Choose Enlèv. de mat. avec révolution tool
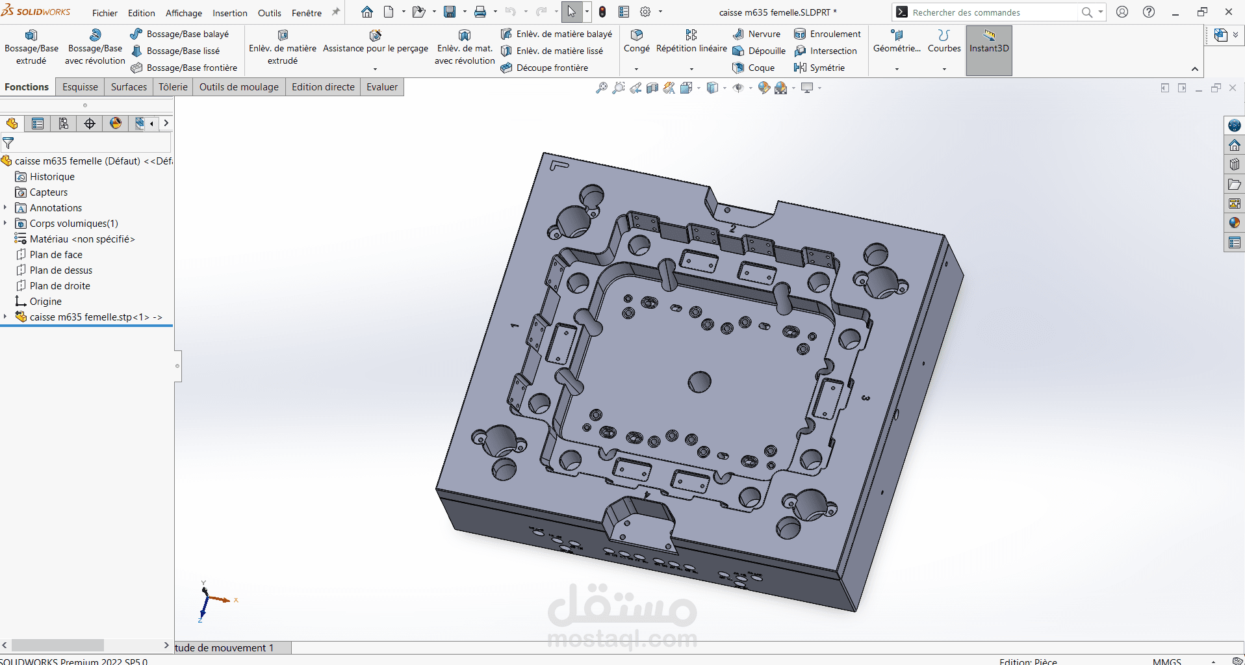The width and height of the screenshot is (1245, 665). [x=465, y=47]
